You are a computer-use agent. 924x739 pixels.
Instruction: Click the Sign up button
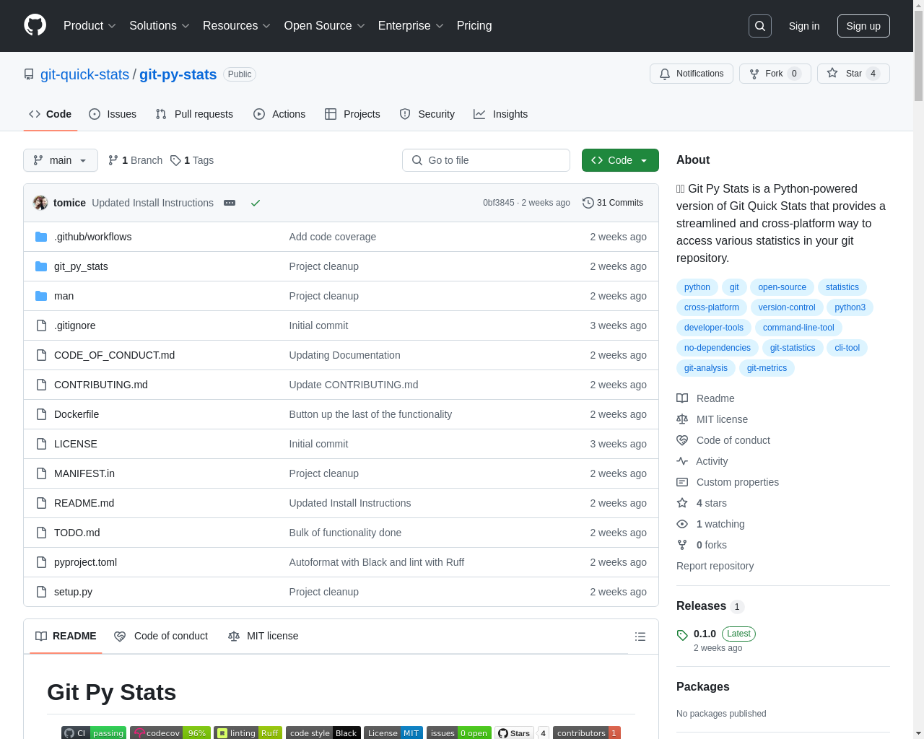click(863, 26)
